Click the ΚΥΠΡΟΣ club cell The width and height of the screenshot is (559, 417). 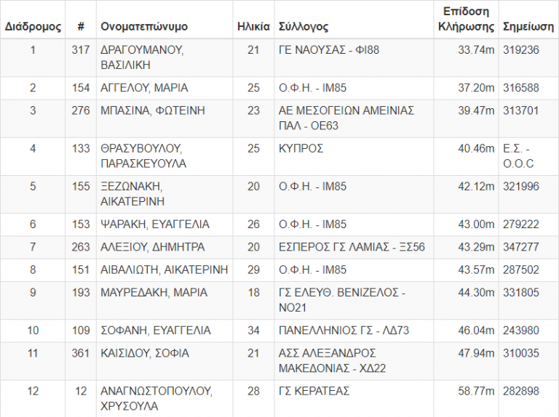(x=301, y=149)
